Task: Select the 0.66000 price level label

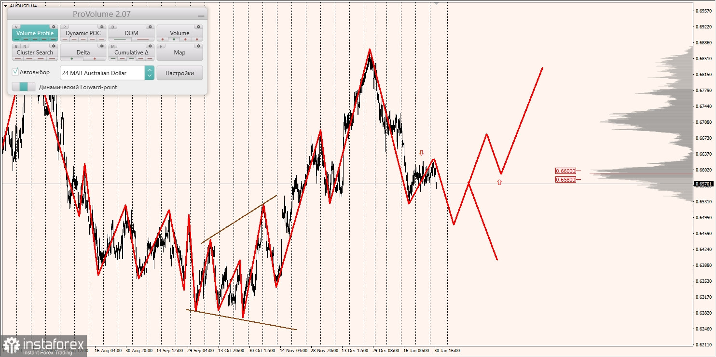Action: 565,171
